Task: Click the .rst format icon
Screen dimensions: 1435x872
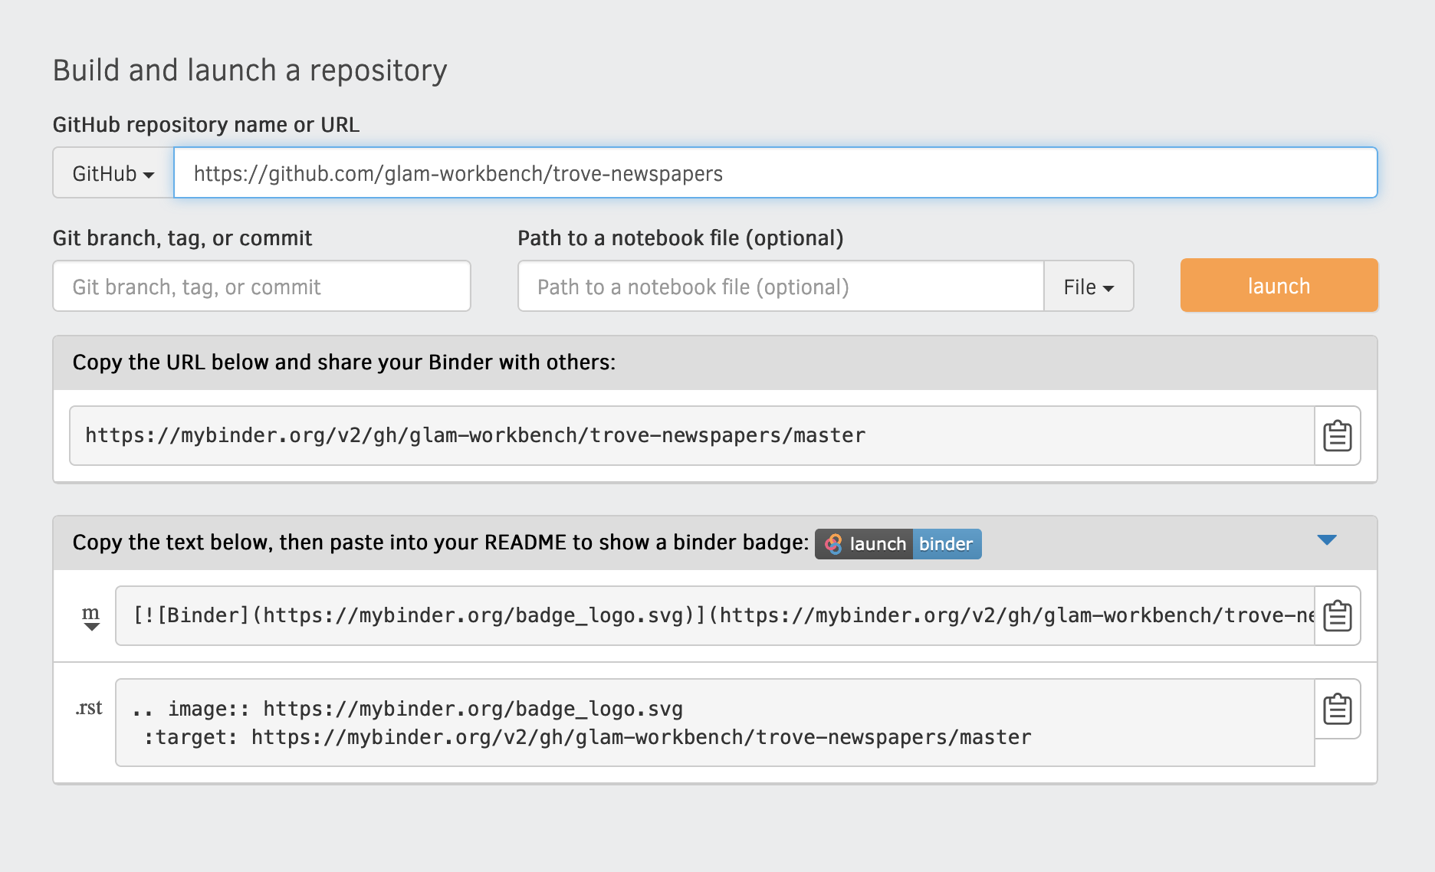Action: 89,708
